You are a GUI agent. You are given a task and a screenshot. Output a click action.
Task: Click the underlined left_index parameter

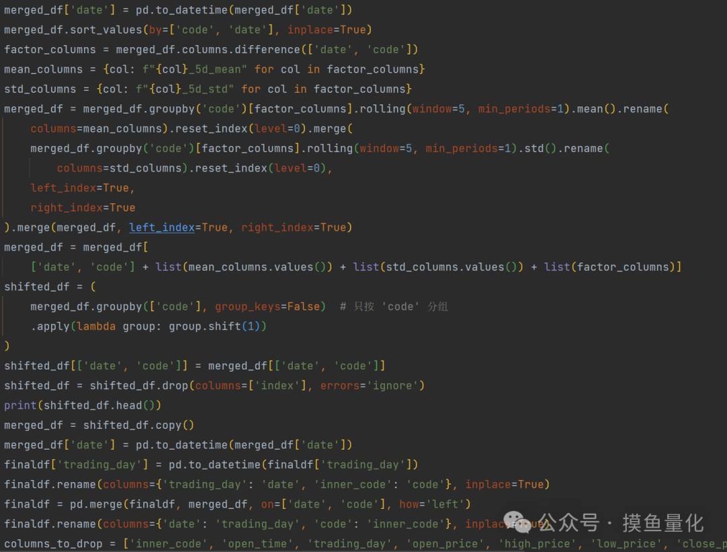(x=162, y=228)
